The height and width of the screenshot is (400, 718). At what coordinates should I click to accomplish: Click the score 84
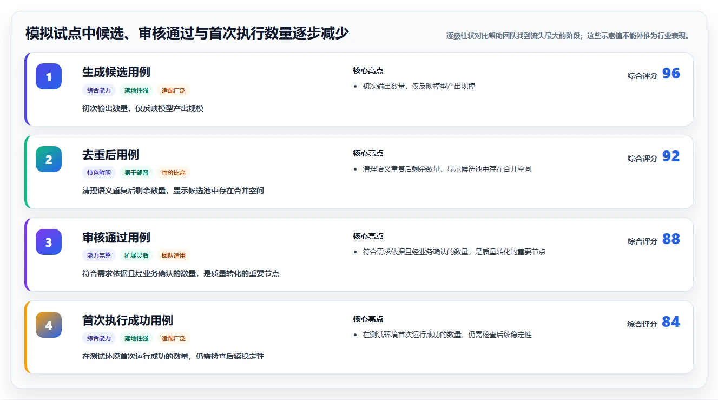tap(671, 322)
